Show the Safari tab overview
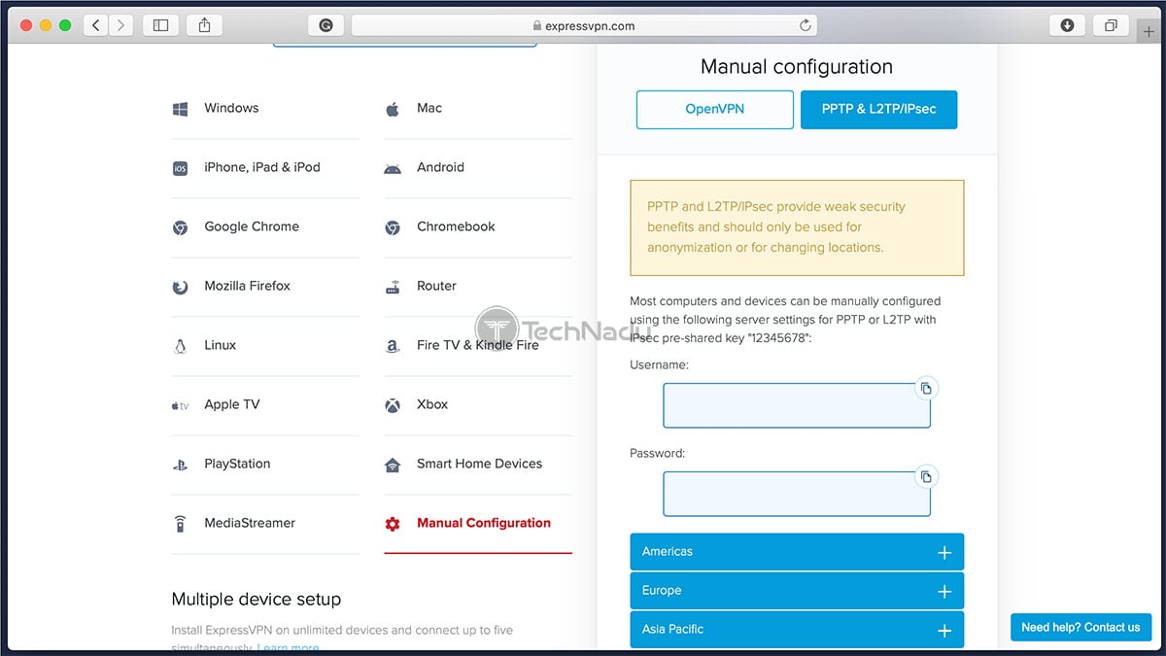 click(x=1111, y=25)
